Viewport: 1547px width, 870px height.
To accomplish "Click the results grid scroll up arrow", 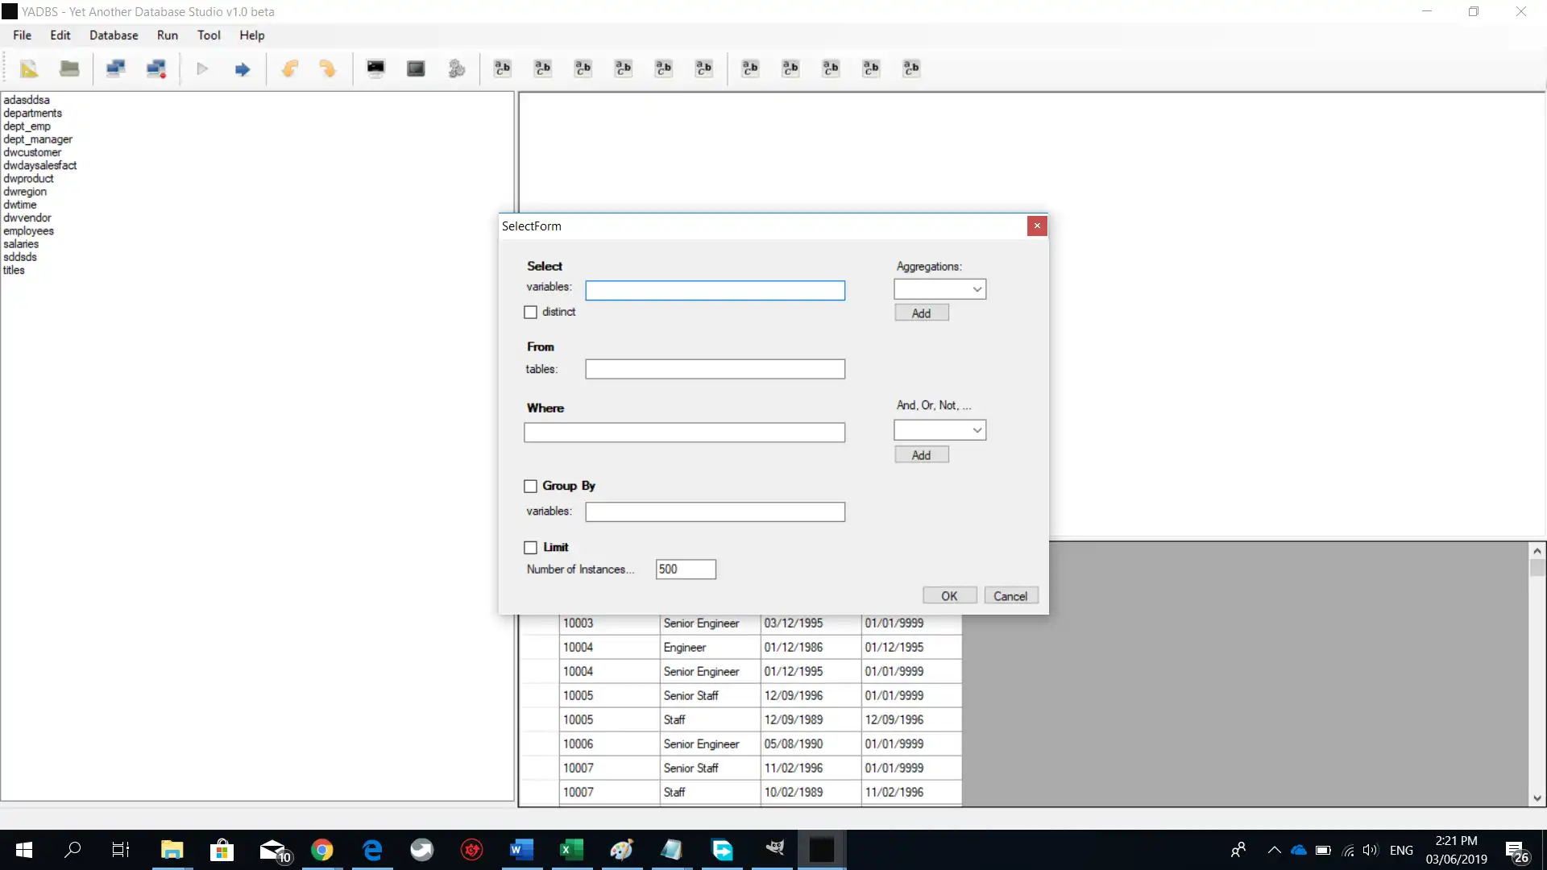I will (1537, 551).
